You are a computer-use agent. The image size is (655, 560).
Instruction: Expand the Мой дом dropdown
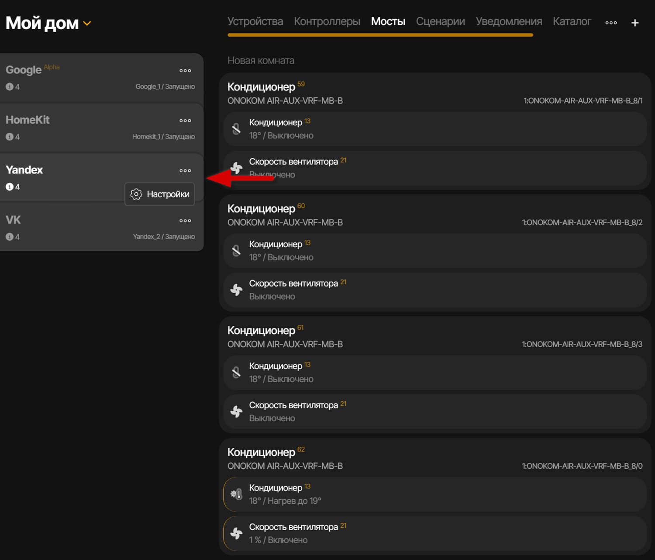(86, 24)
